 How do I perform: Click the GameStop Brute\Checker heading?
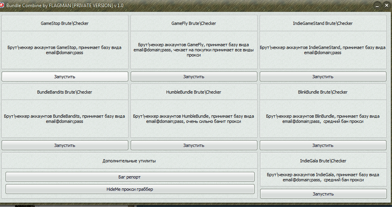tap(65, 23)
